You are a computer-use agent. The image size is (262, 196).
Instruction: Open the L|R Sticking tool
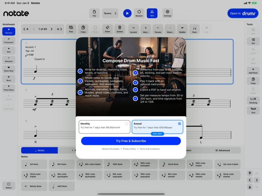click(253, 101)
